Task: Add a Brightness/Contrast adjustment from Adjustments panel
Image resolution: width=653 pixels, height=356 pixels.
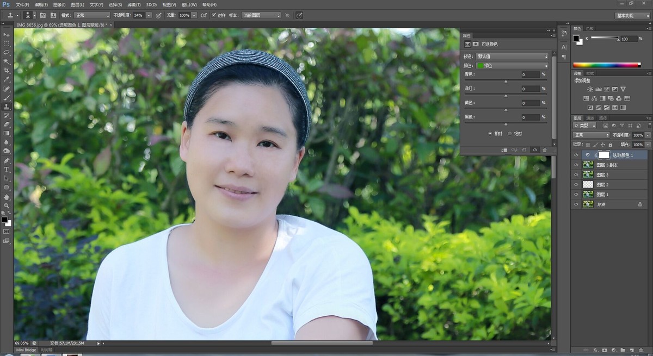Action: coord(590,89)
